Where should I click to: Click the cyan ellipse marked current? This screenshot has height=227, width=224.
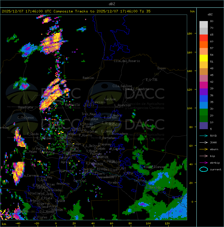204,169
